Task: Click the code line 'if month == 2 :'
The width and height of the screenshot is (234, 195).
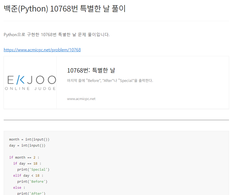Action: point(24,157)
